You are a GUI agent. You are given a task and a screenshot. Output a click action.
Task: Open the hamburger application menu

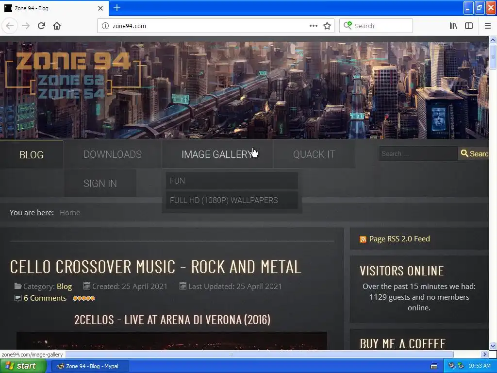click(488, 26)
